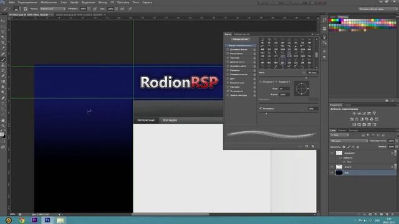399x224 pixels.
Task: Open opacity slider arrow in options bar
Action: (89, 9)
